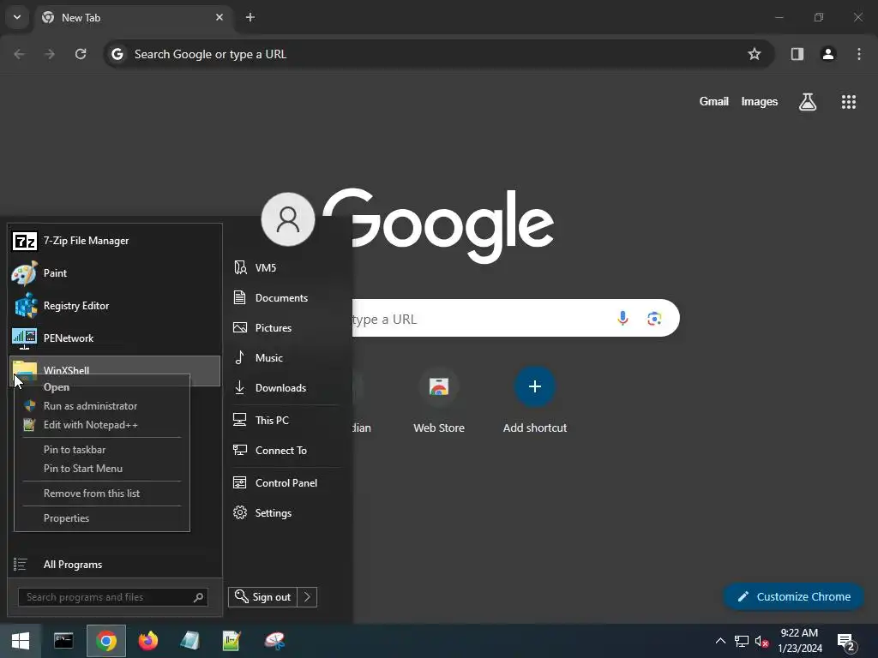Close the New Tab tab
The width and height of the screenshot is (878, 658).
tap(219, 17)
